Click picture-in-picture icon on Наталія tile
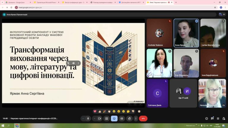The width and height of the screenshot is (228, 128). click(224, 105)
